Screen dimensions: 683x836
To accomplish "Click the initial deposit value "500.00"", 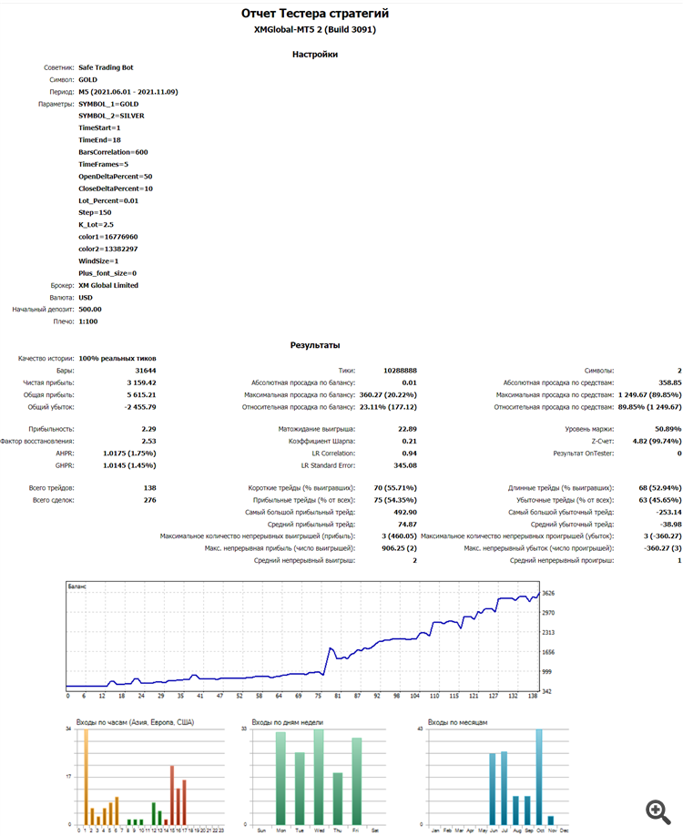I will click(x=89, y=310).
